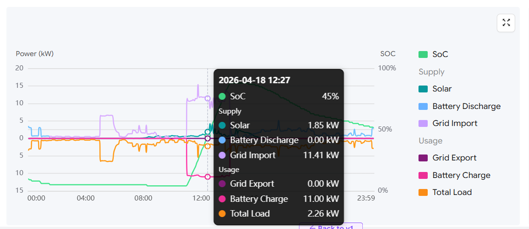Click the Grid Export legend color square
The image size is (529, 229).
pos(423,158)
